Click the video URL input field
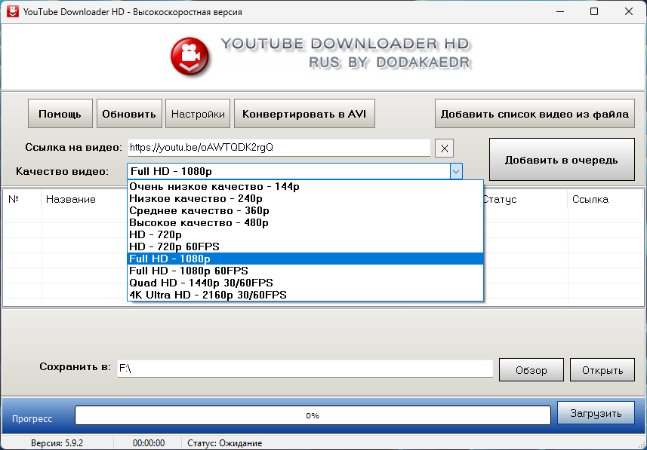 coord(279,148)
